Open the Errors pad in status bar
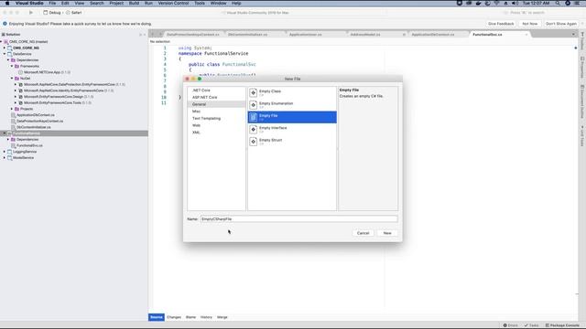The image size is (586, 329). point(511,325)
